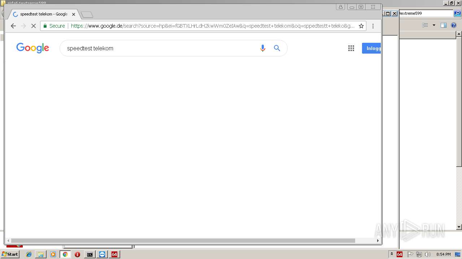The height and width of the screenshot is (259, 462).
Task: Select the speedtest telekom Google tab
Action: click(43, 14)
